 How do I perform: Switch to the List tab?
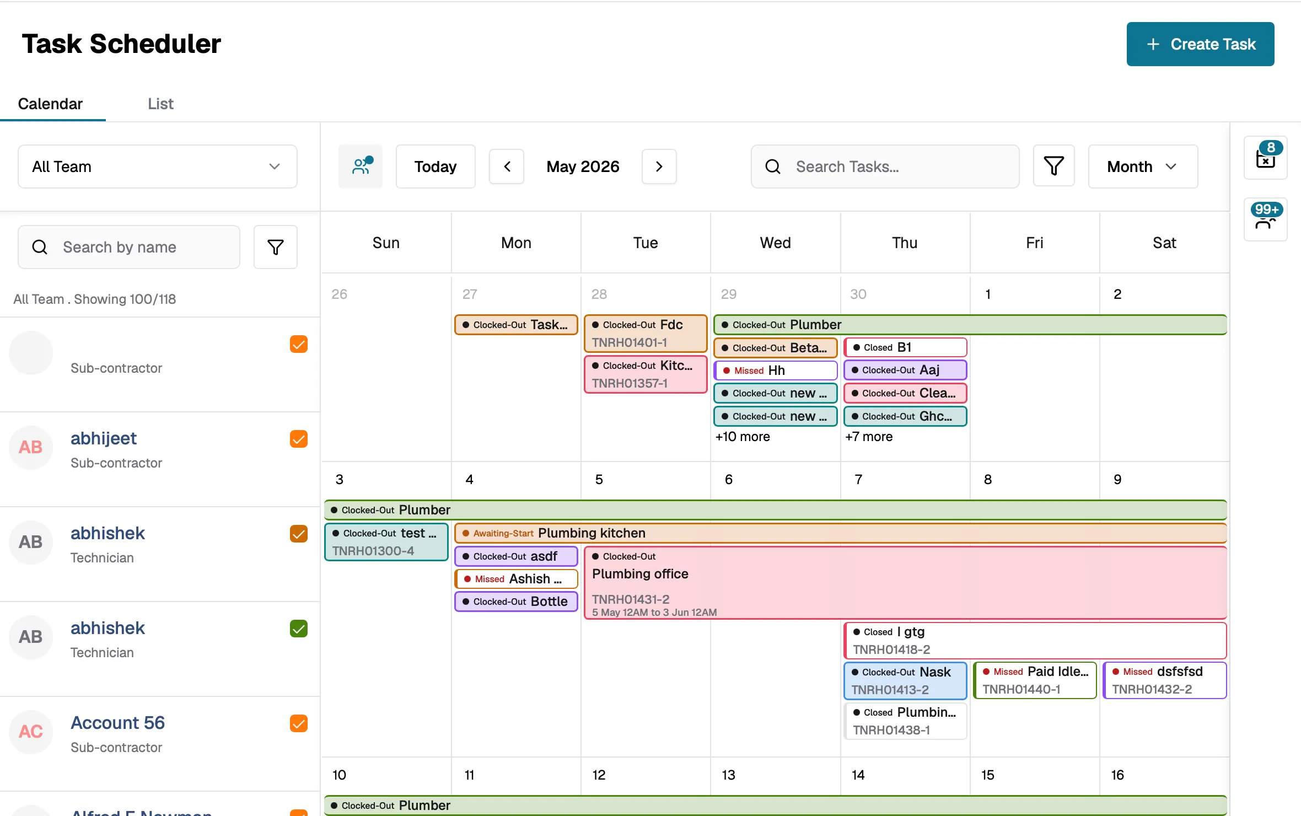160,104
